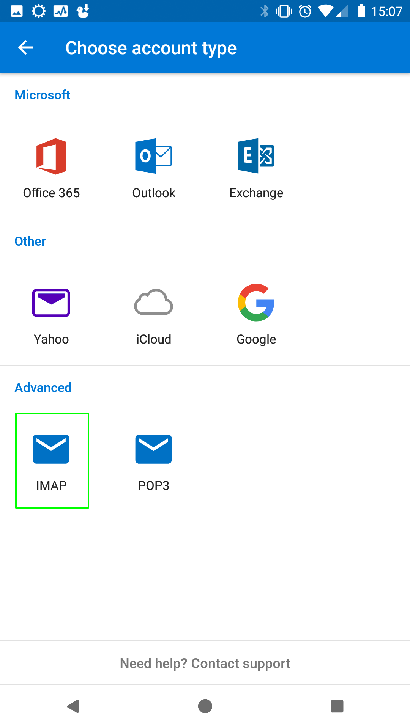410x728 pixels.
Task: Tap the Yahoo label text
Action: [x=51, y=339]
